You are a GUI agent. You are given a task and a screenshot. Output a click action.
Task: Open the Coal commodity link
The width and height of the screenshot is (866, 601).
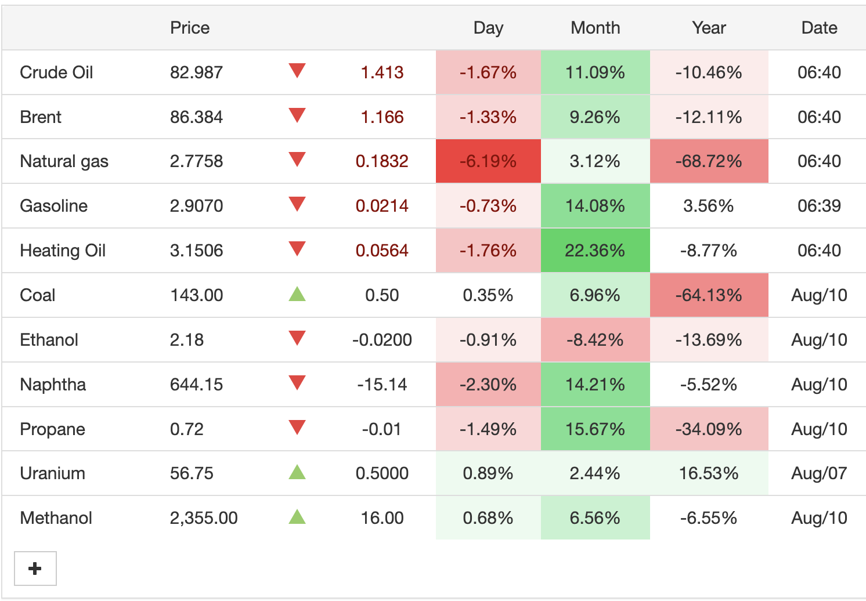click(37, 295)
